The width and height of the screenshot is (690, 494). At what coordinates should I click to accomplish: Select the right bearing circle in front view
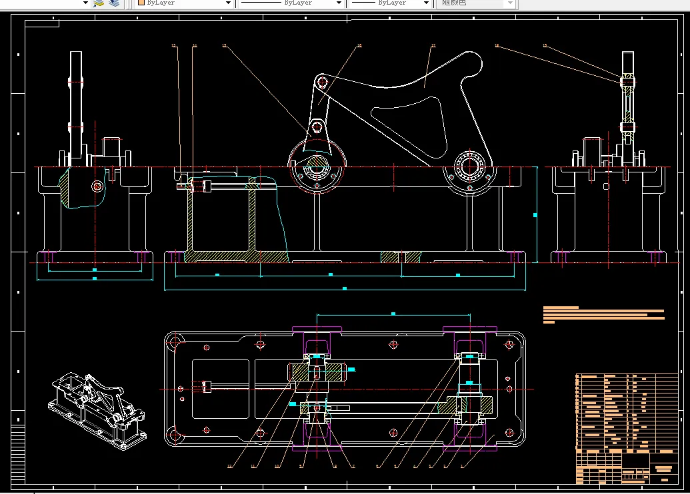(471, 166)
